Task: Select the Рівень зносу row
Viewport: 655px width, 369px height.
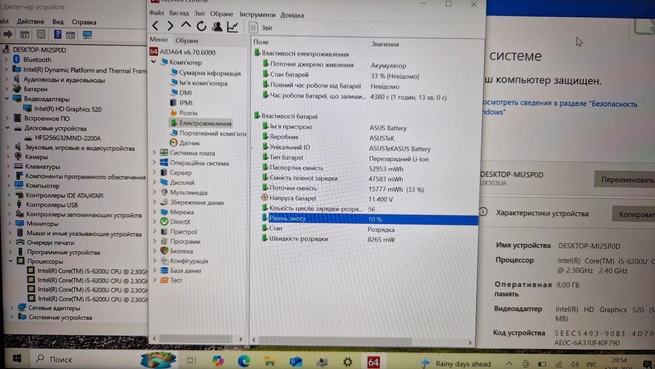Action: 370,219
